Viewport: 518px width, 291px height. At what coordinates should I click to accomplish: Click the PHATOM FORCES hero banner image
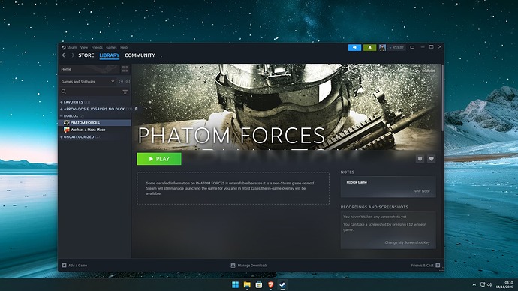tap(287, 106)
